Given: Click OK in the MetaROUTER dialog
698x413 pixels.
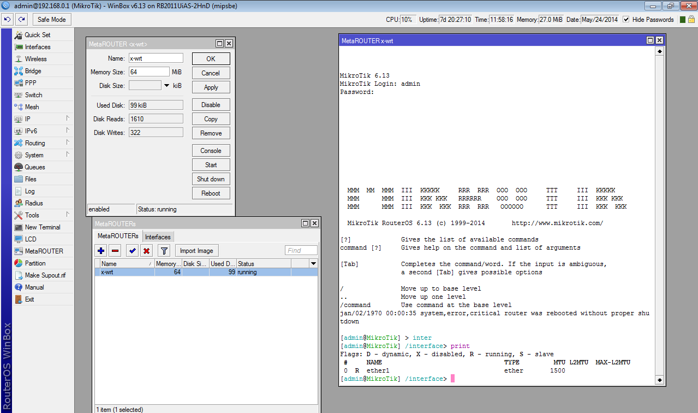Looking at the screenshot, I should pyautogui.click(x=211, y=59).
